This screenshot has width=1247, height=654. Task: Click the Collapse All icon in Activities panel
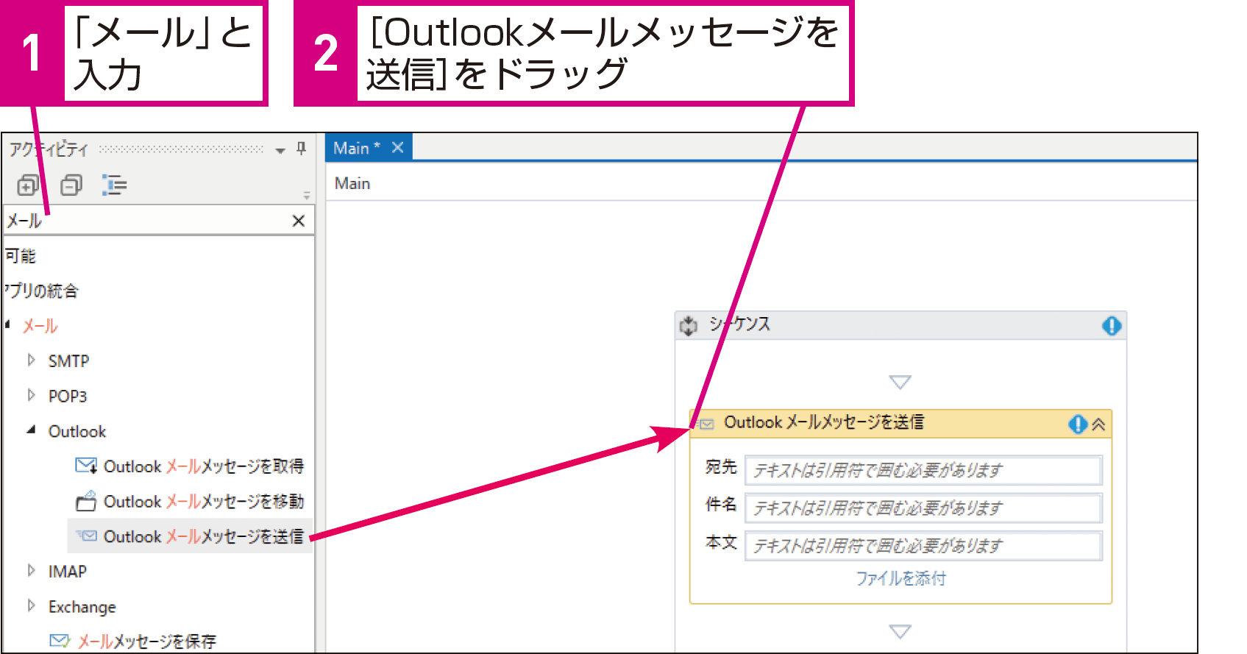[71, 185]
